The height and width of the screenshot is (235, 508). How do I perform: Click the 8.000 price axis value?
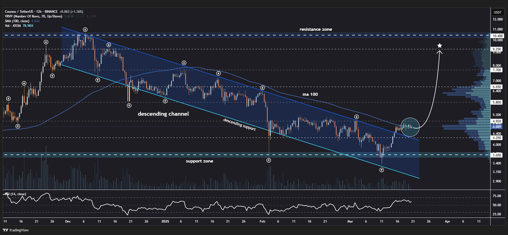tap(497, 66)
